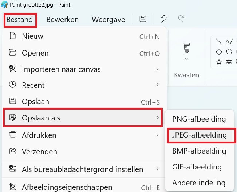Open the Weergave menu
237x192 pixels.
tap(108, 20)
